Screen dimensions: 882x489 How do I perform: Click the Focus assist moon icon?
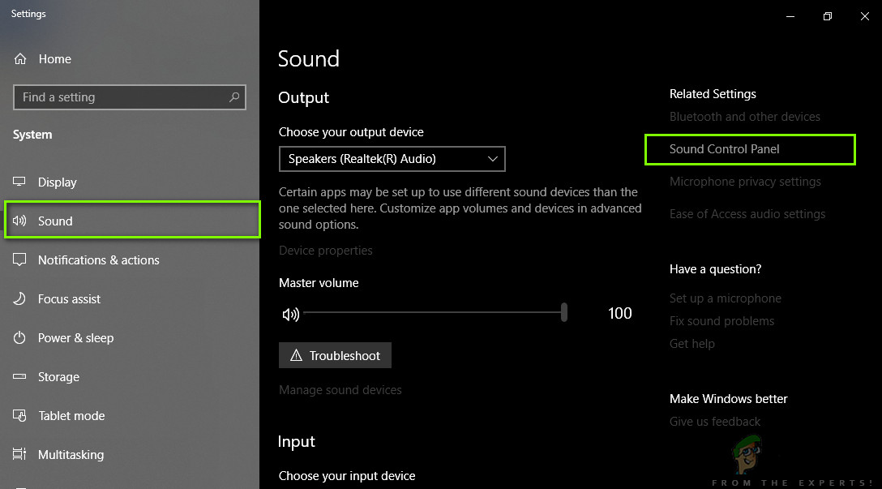[x=20, y=299]
